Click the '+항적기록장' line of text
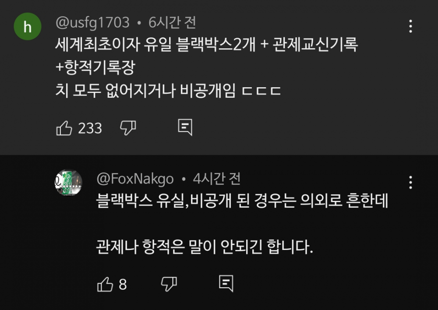Image resolution: width=438 pixels, height=310 pixels. point(96,68)
